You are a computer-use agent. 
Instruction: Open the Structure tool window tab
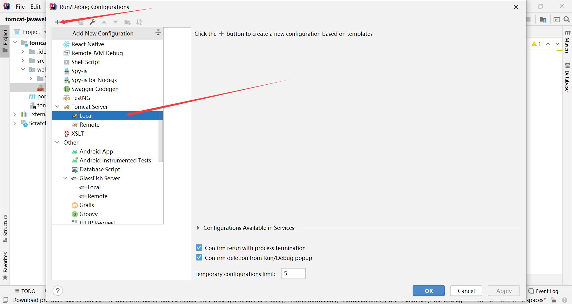coord(5,228)
